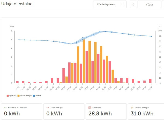Click the red consumption bar at 23:00
164x122 pixels.
[x=150, y=81]
